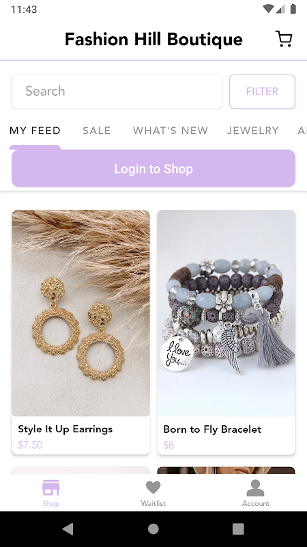
Task: Switch to the JEWELRY tab
Action: click(252, 131)
